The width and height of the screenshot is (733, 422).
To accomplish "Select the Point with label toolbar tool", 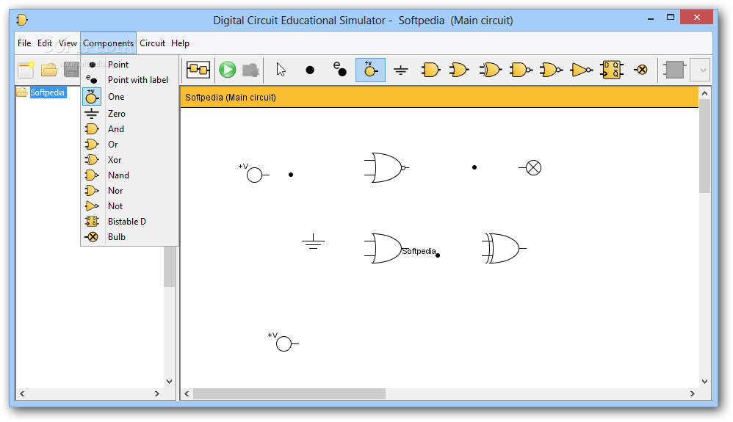I will click(340, 69).
